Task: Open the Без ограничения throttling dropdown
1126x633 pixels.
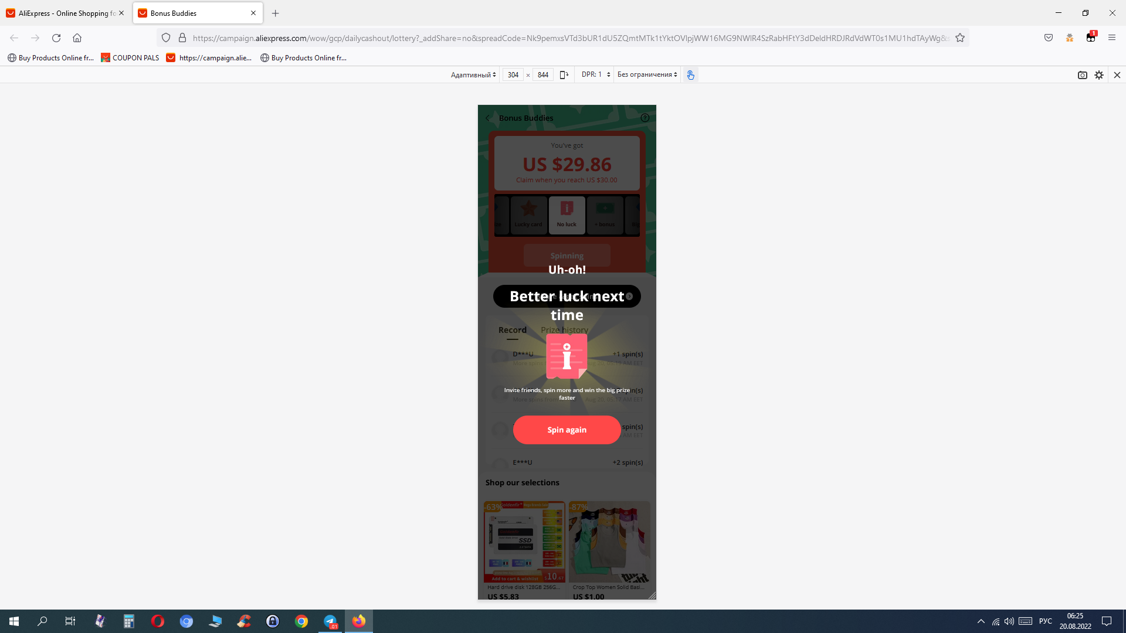Action: (x=647, y=75)
